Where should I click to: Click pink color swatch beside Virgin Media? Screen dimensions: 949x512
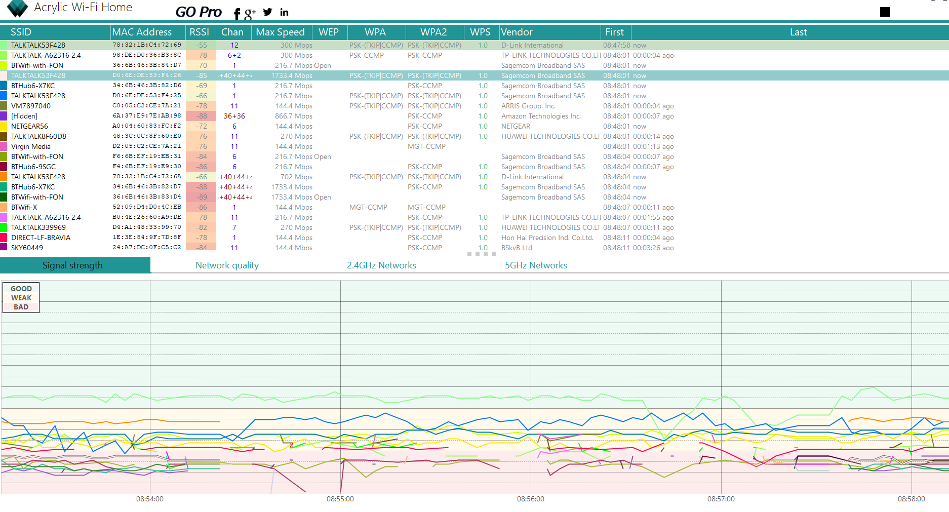pyautogui.click(x=4, y=146)
